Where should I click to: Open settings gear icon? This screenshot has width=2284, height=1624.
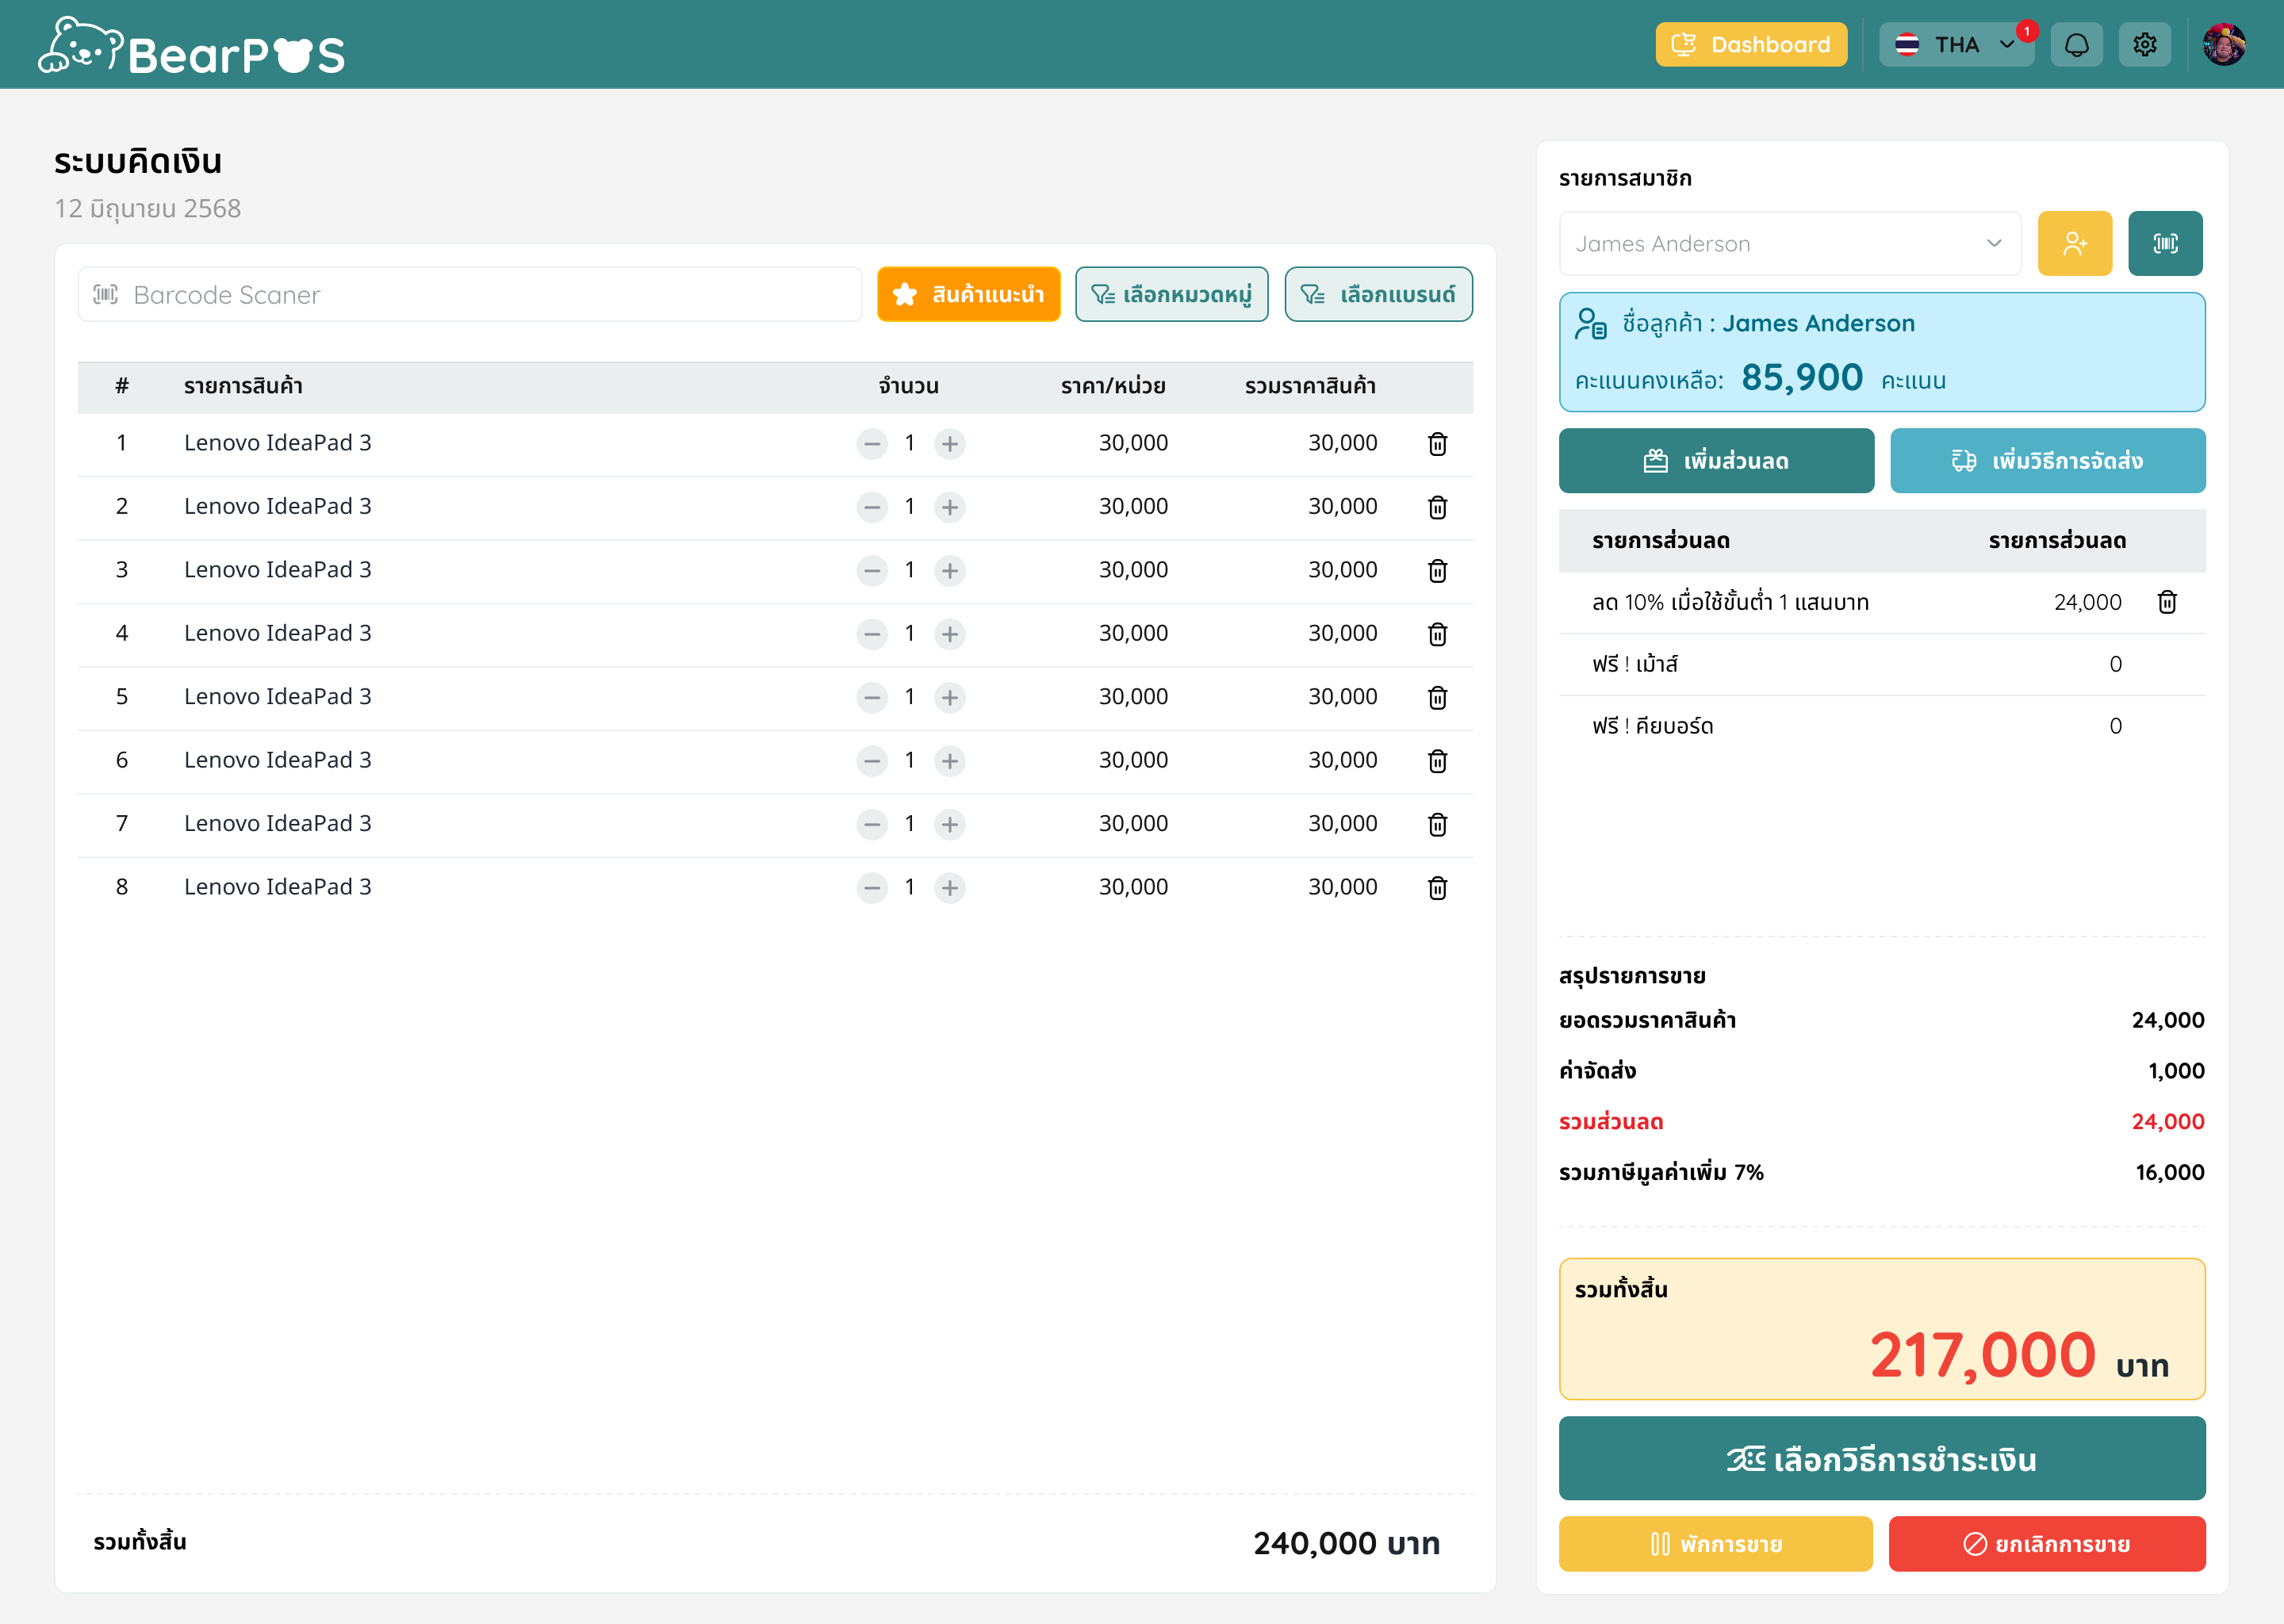pyautogui.click(x=2144, y=45)
